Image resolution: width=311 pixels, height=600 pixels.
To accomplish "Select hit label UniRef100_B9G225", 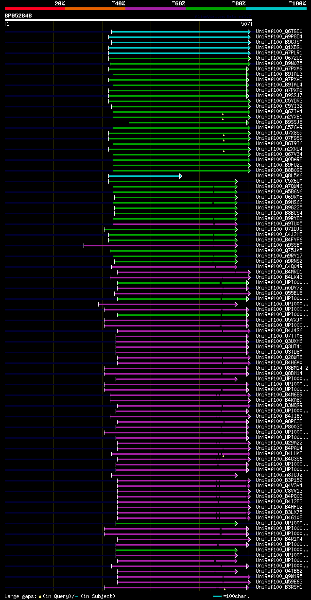I will pos(279,207).
